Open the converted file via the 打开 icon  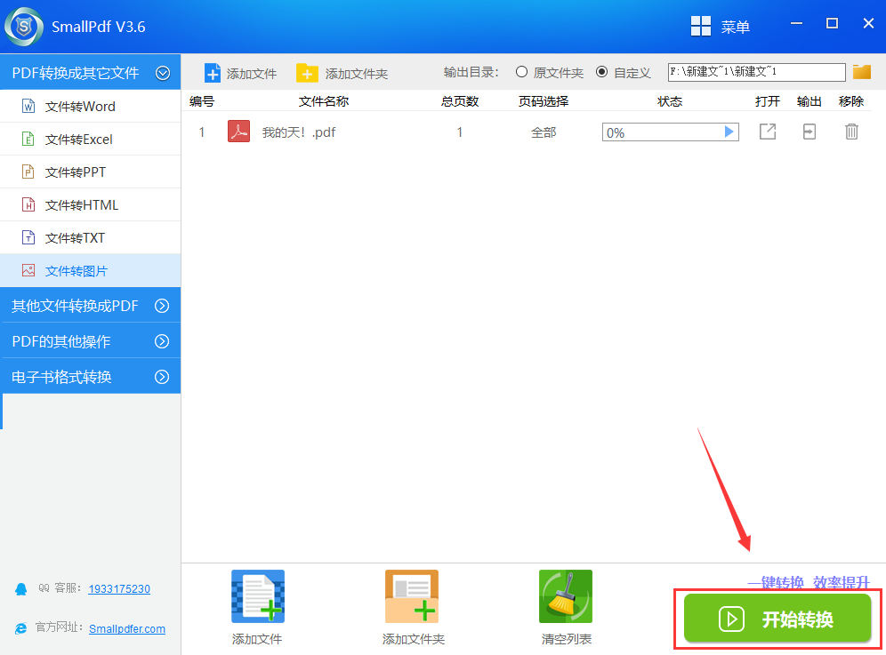(x=767, y=132)
